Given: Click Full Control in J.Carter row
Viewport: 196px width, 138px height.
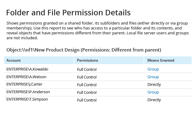Looking at the screenshot, I should click(87, 85).
